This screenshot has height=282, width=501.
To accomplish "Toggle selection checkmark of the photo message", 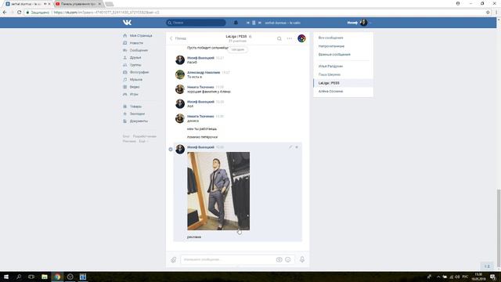I will [171, 150].
